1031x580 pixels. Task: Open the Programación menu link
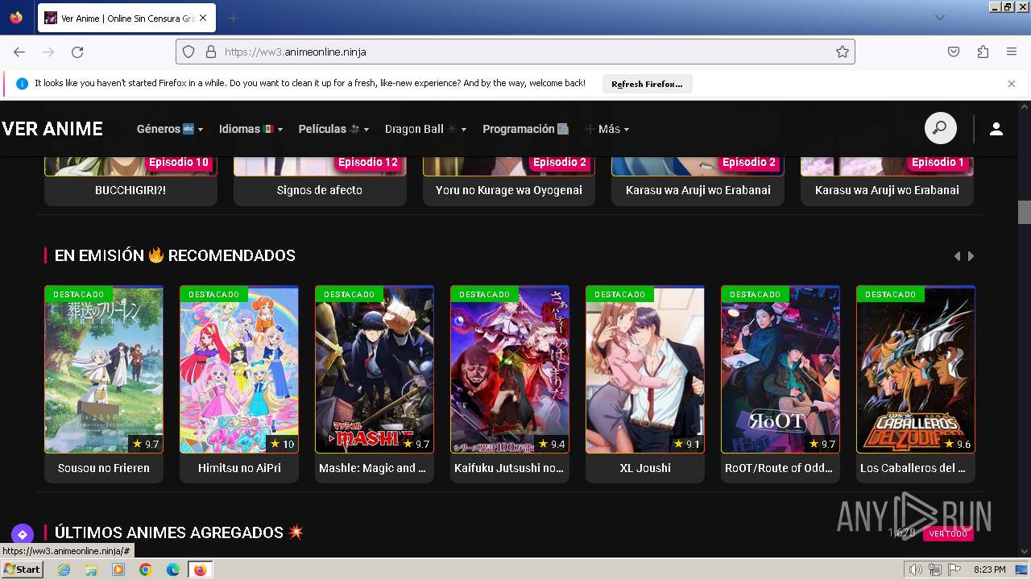click(525, 129)
